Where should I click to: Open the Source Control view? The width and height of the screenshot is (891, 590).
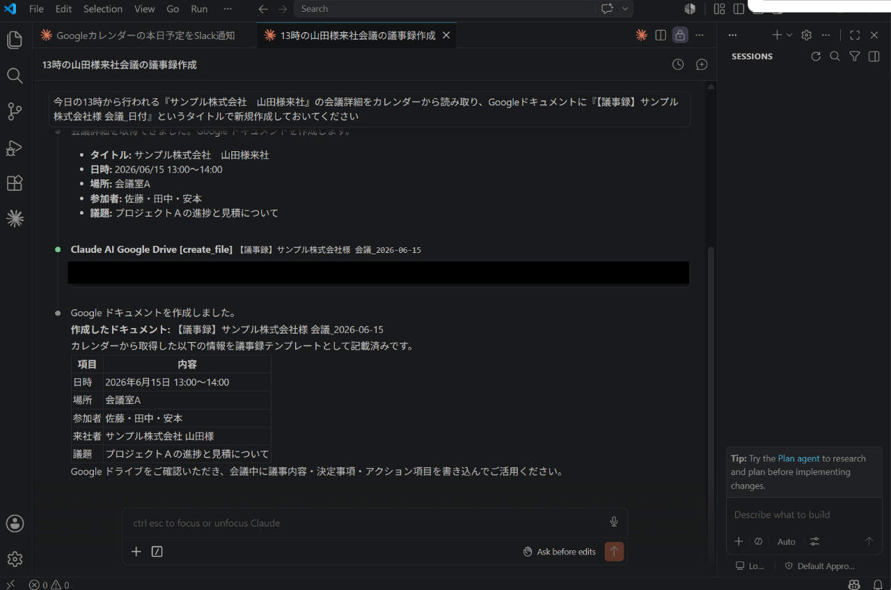15,111
